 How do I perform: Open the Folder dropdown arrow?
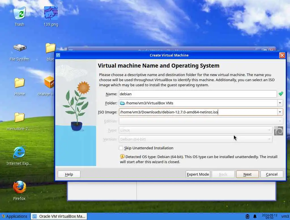pyautogui.click(x=280, y=103)
